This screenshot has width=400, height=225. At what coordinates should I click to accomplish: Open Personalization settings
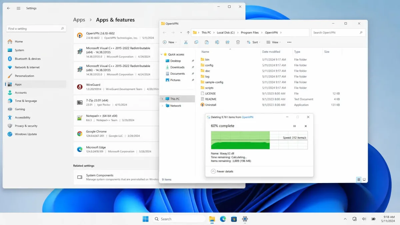36,76
